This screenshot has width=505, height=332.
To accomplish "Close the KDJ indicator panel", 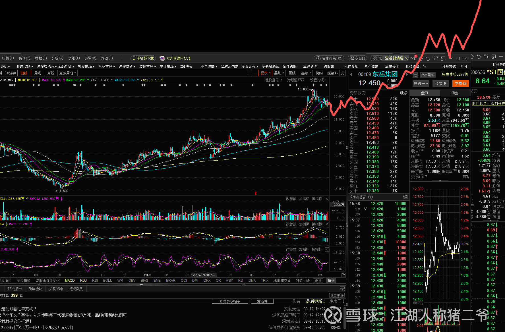I will (327, 249).
